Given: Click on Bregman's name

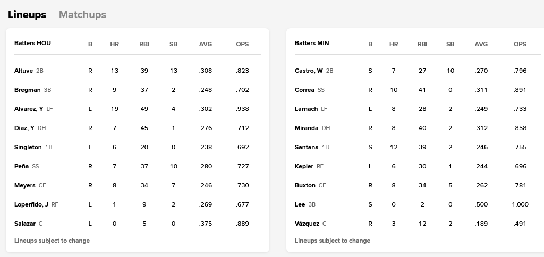Looking at the screenshot, I should pyautogui.click(x=27, y=90).
